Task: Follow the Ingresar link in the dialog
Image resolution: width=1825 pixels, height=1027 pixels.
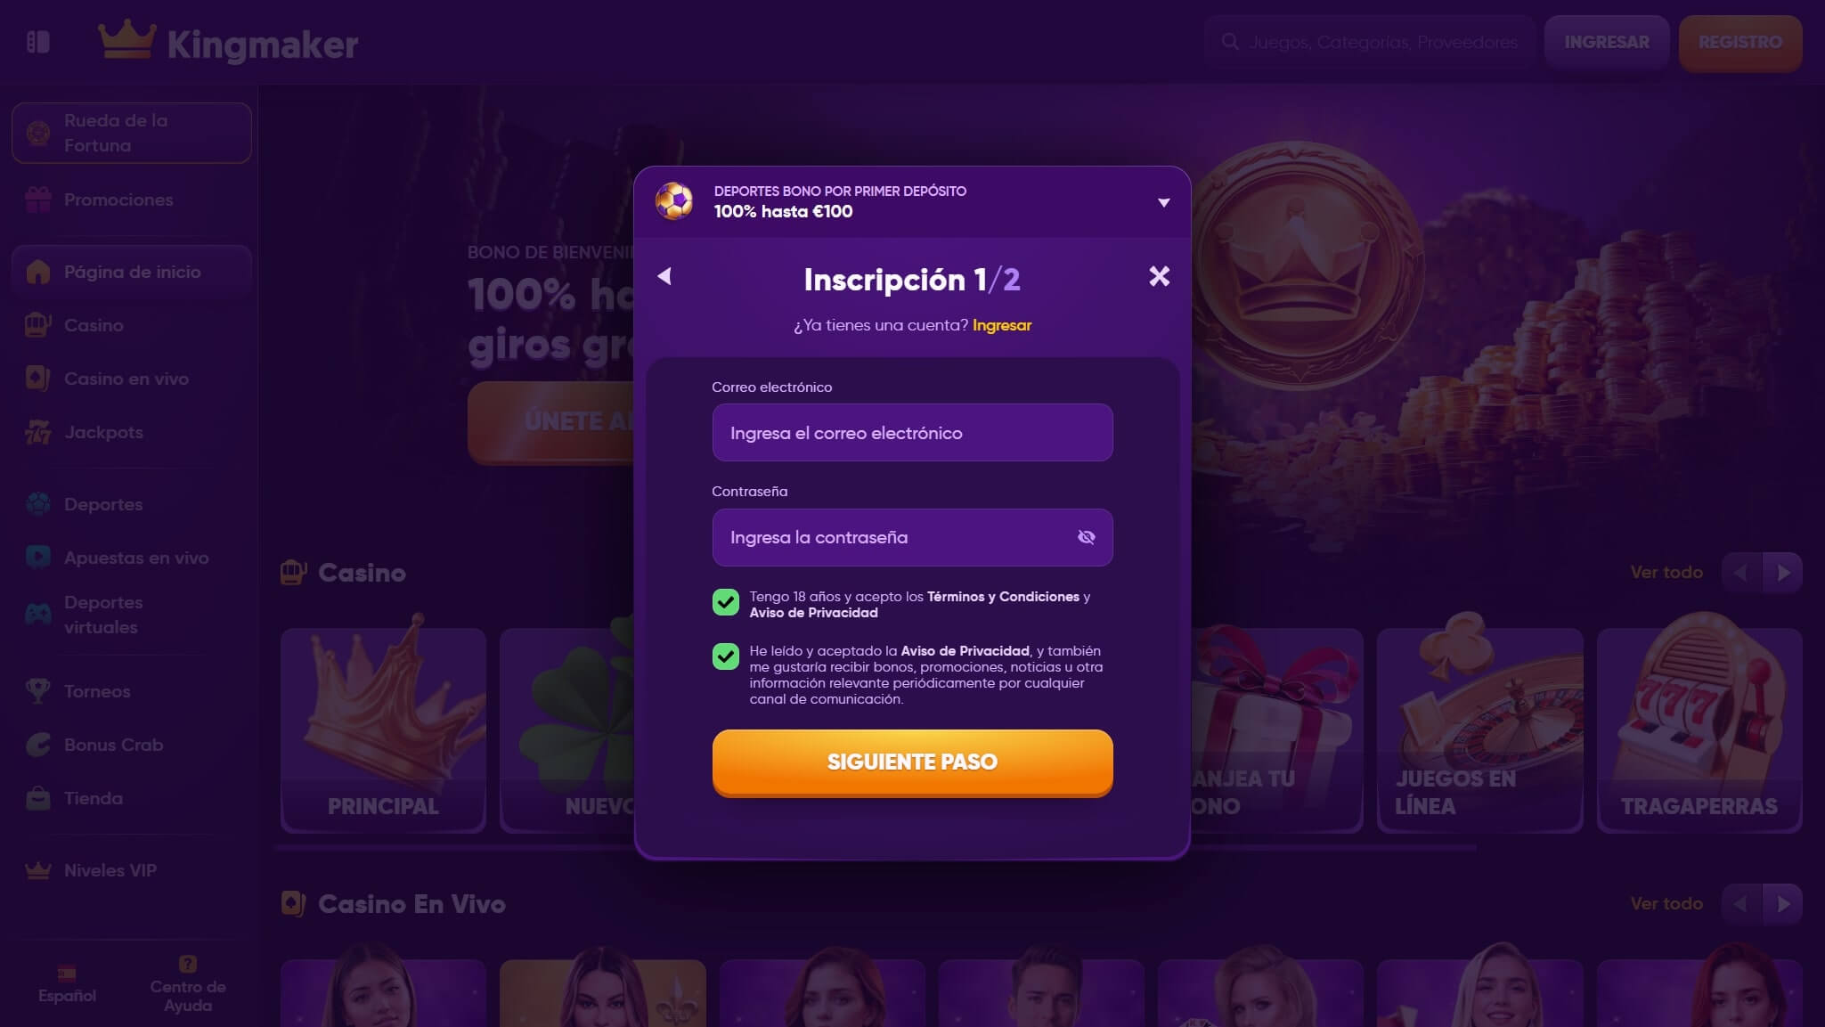Action: tap(1001, 325)
